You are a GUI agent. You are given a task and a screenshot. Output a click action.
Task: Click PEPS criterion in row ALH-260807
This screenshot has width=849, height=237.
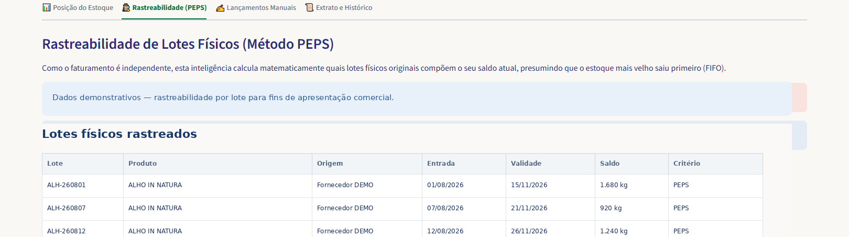coord(681,208)
